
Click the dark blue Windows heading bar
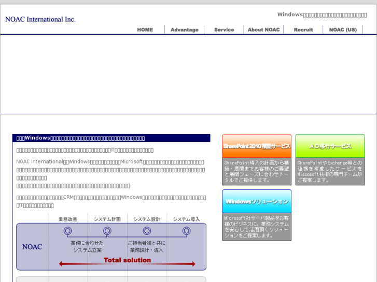pos(111,138)
